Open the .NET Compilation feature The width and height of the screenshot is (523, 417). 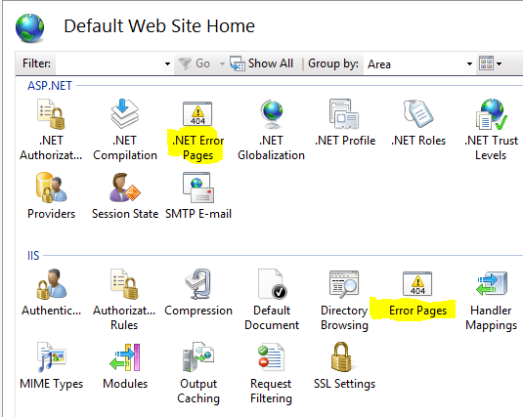point(125,130)
